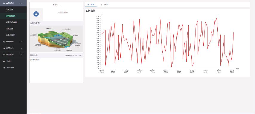Viewport: 255px width, 114px height.
Task: Expand the chevron beside the magnifier menu
Action: [x=22, y=55]
